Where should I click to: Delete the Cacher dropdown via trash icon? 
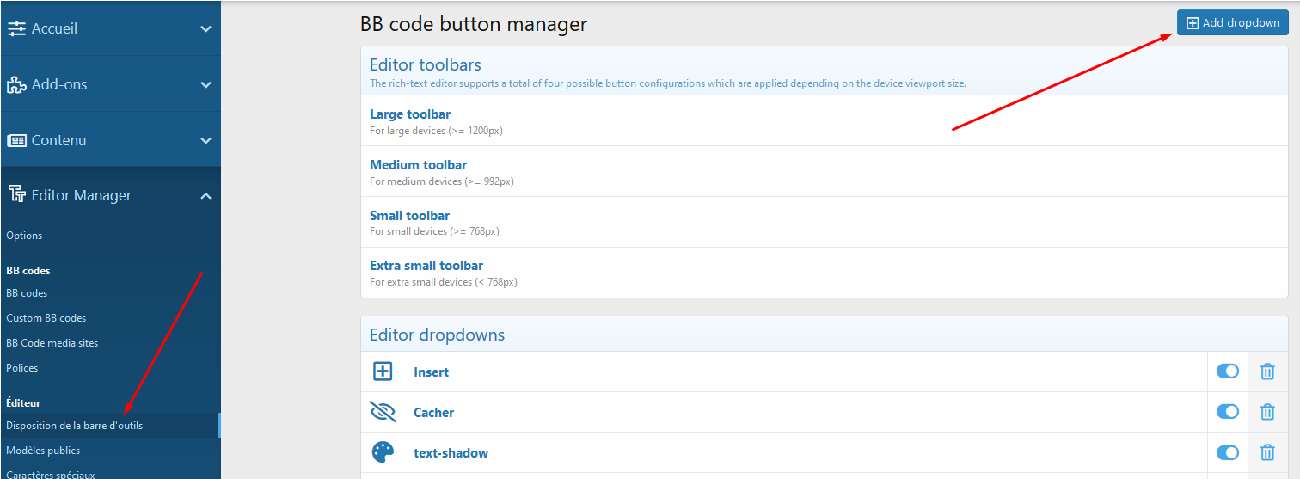click(x=1267, y=412)
